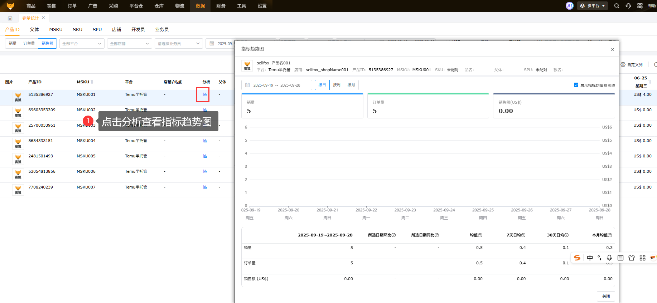This screenshot has height=303, width=657.
Task: Click the 关闭 button in trend dialog
Action: pyautogui.click(x=606, y=296)
